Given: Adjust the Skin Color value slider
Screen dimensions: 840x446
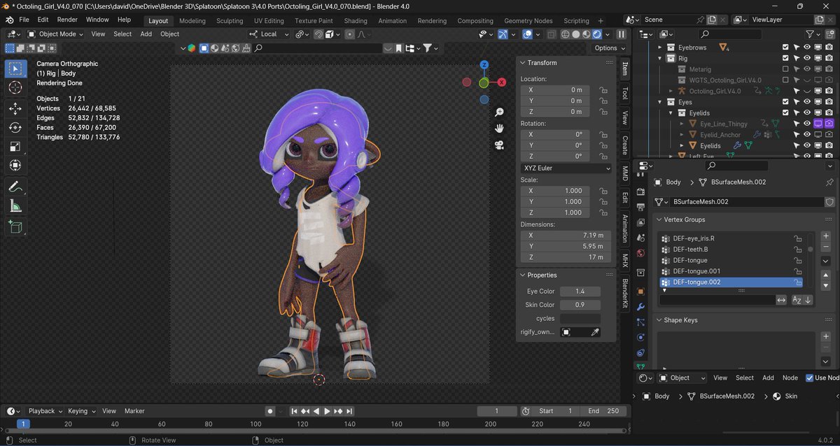Looking at the screenshot, I should coord(580,305).
